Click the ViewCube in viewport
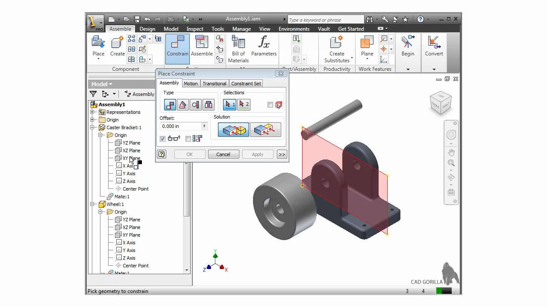The width and height of the screenshot is (547, 307). click(x=441, y=103)
